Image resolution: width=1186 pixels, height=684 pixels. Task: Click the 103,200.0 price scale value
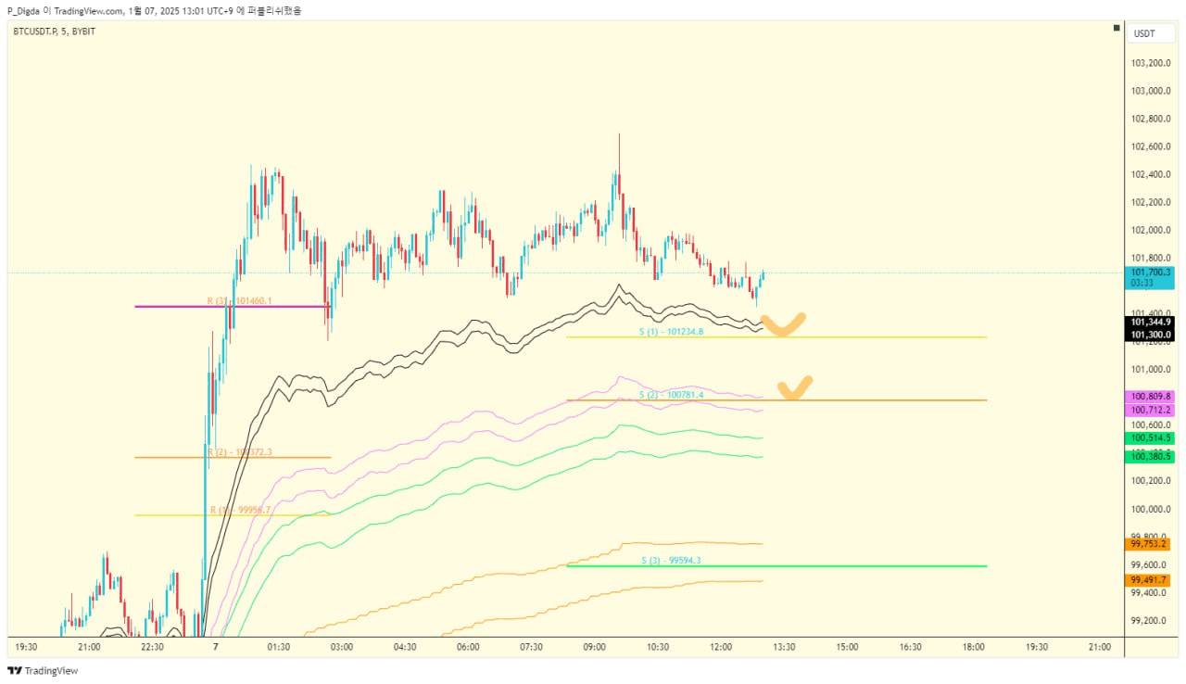pyautogui.click(x=1150, y=63)
